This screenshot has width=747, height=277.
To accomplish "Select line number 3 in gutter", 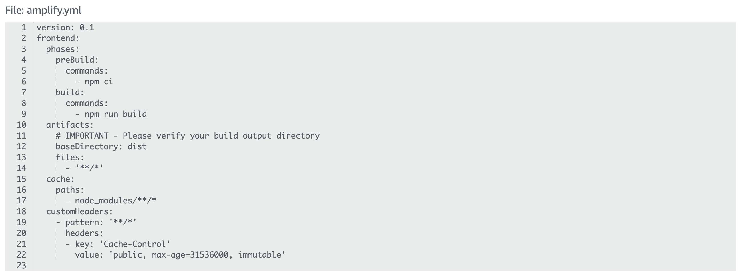I will click(24, 49).
